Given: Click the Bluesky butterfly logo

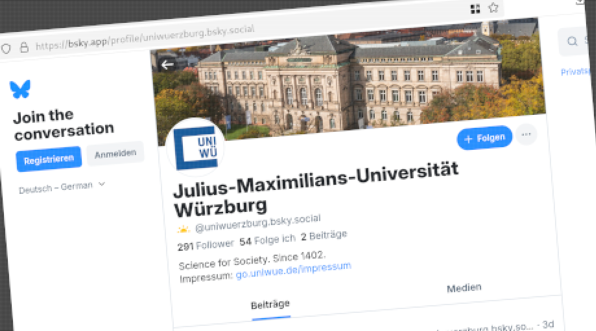Looking at the screenshot, I should point(20,89).
